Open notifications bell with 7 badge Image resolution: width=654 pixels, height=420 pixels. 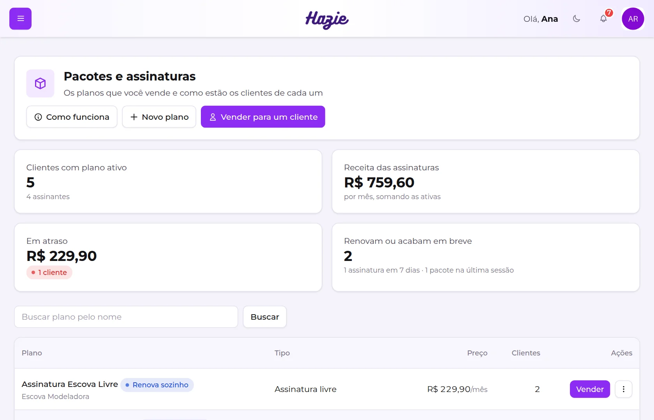tap(603, 19)
